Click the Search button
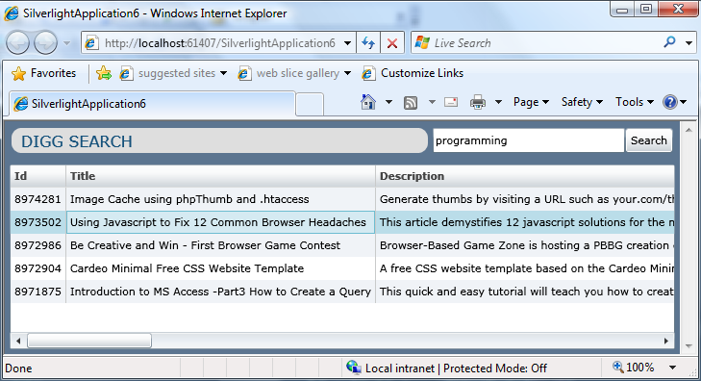The image size is (701, 381). click(649, 140)
